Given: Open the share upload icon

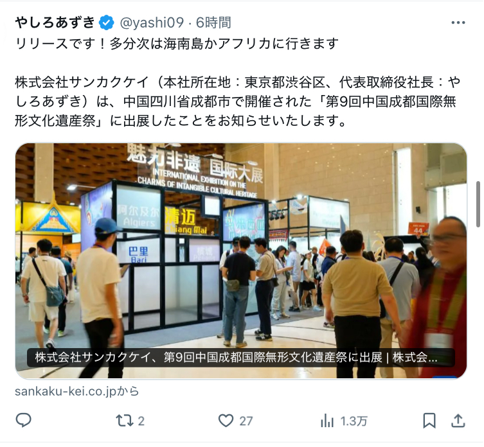Looking at the screenshot, I should click(458, 421).
